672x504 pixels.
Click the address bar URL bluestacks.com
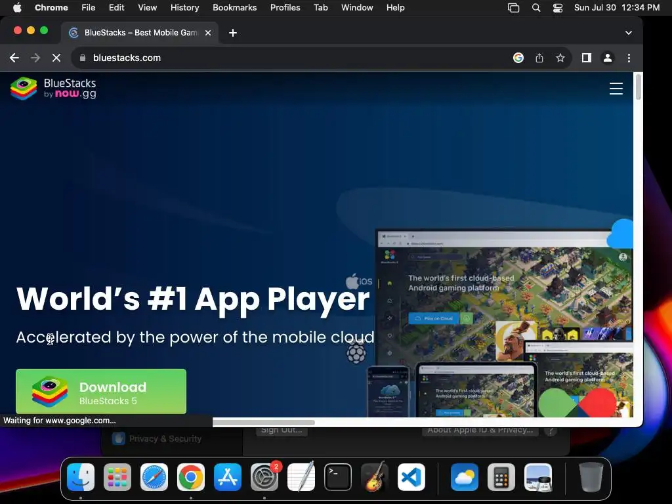127,58
